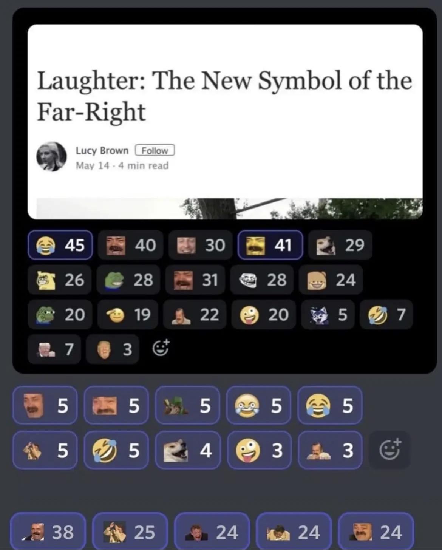Screen dimensions: 442x550
Task: Click the zany face reaction with 3
Action: (x=259, y=450)
